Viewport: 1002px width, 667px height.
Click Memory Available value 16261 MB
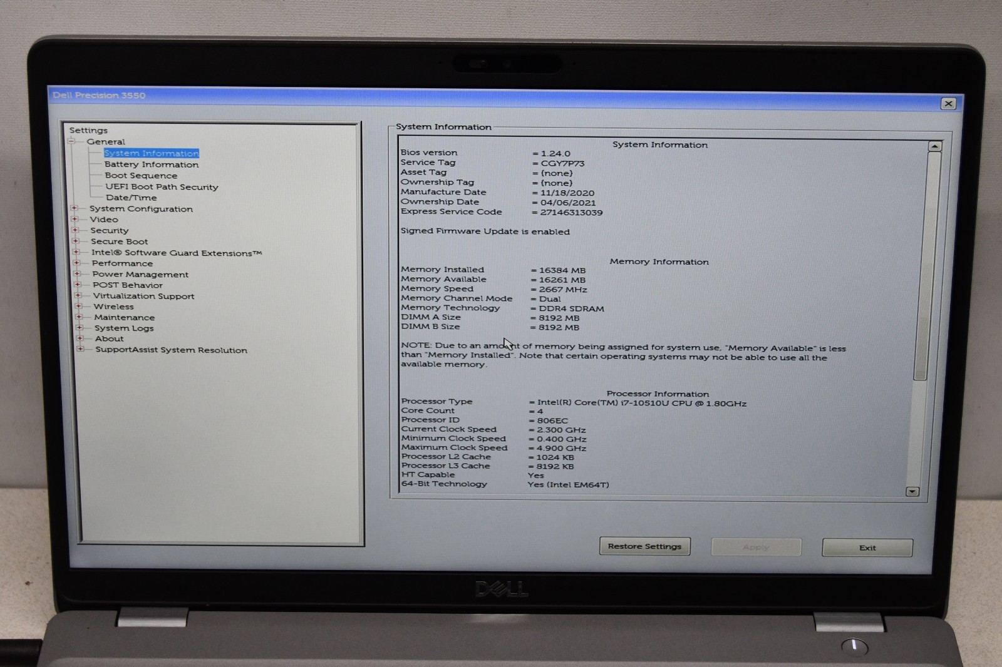click(x=562, y=280)
